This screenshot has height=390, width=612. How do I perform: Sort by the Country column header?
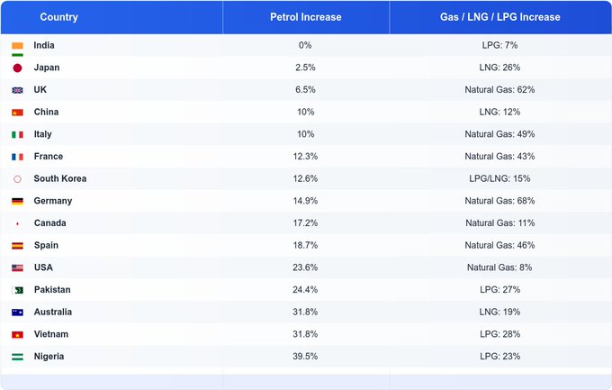click(x=59, y=17)
